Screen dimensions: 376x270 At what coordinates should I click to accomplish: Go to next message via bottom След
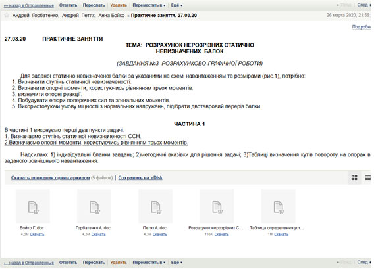point(363,262)
